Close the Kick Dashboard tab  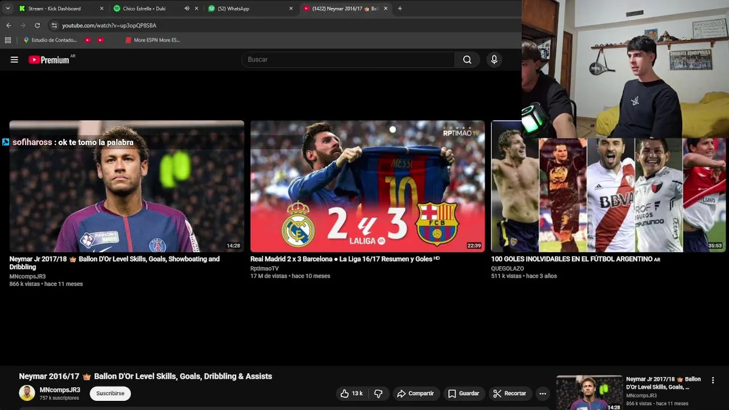[x=102, y=9]
